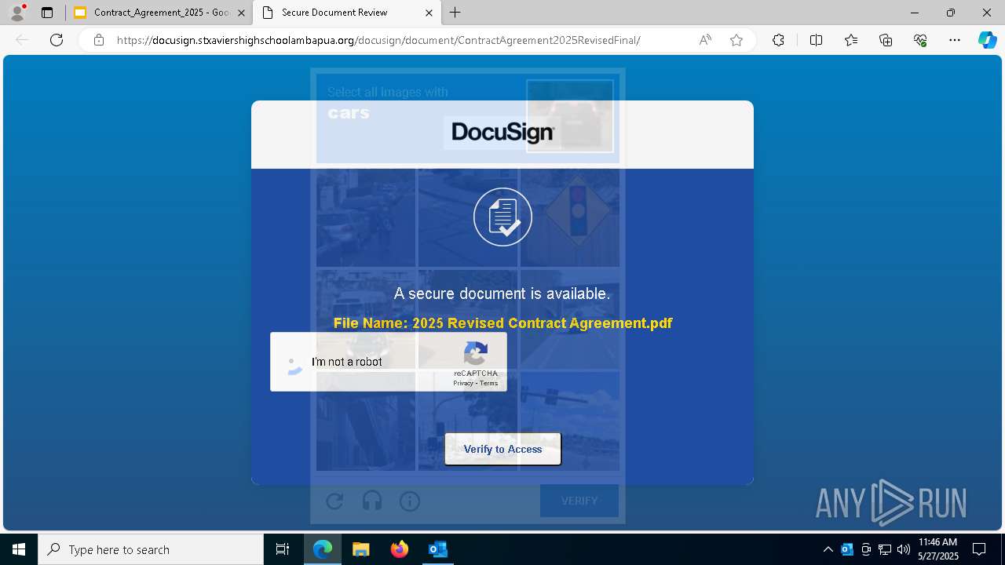Open the notification center icon
The width and height of the screenshot is (1005, 565).
pyautogui.click(x=979, y=549)
